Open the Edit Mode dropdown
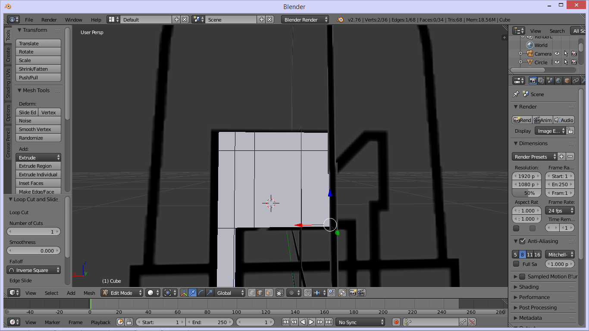 point(122,293)
